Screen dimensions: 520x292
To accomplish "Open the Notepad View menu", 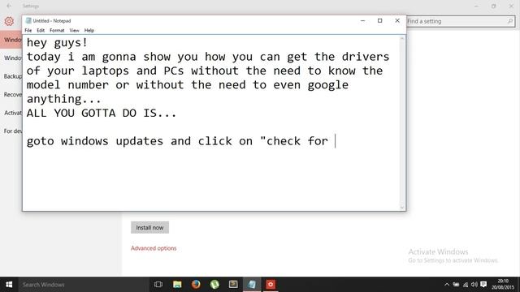I will [74, 31].
